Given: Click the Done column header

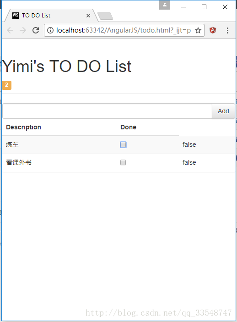Looking at the screenshot, I should 129,127.
